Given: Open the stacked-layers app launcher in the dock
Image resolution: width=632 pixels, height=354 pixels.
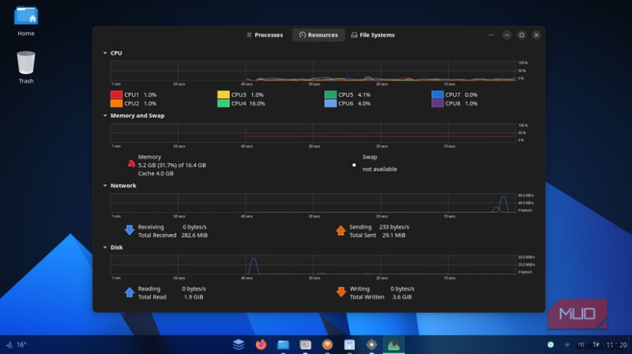Looking at the screenshot, I should click(x=239, y=345).
